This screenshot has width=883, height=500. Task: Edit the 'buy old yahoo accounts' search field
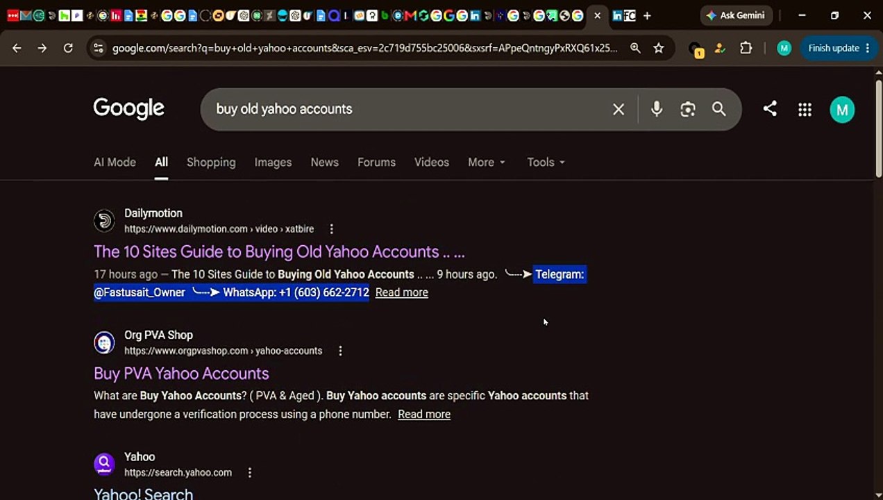click(x=410, y=109)
